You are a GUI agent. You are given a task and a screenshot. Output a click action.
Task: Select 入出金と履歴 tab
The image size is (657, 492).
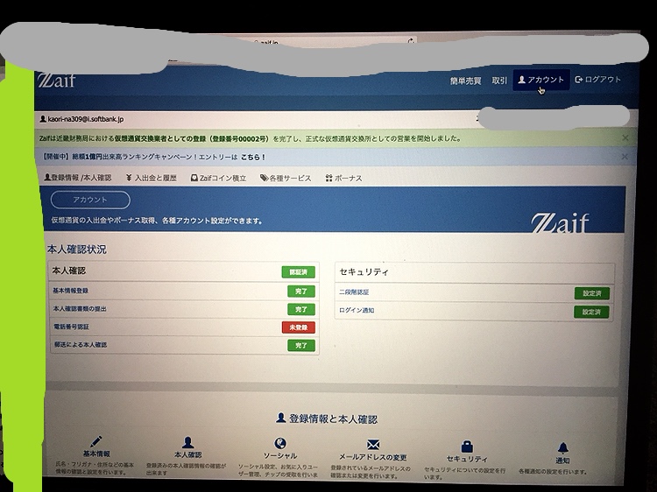(152, 178)
